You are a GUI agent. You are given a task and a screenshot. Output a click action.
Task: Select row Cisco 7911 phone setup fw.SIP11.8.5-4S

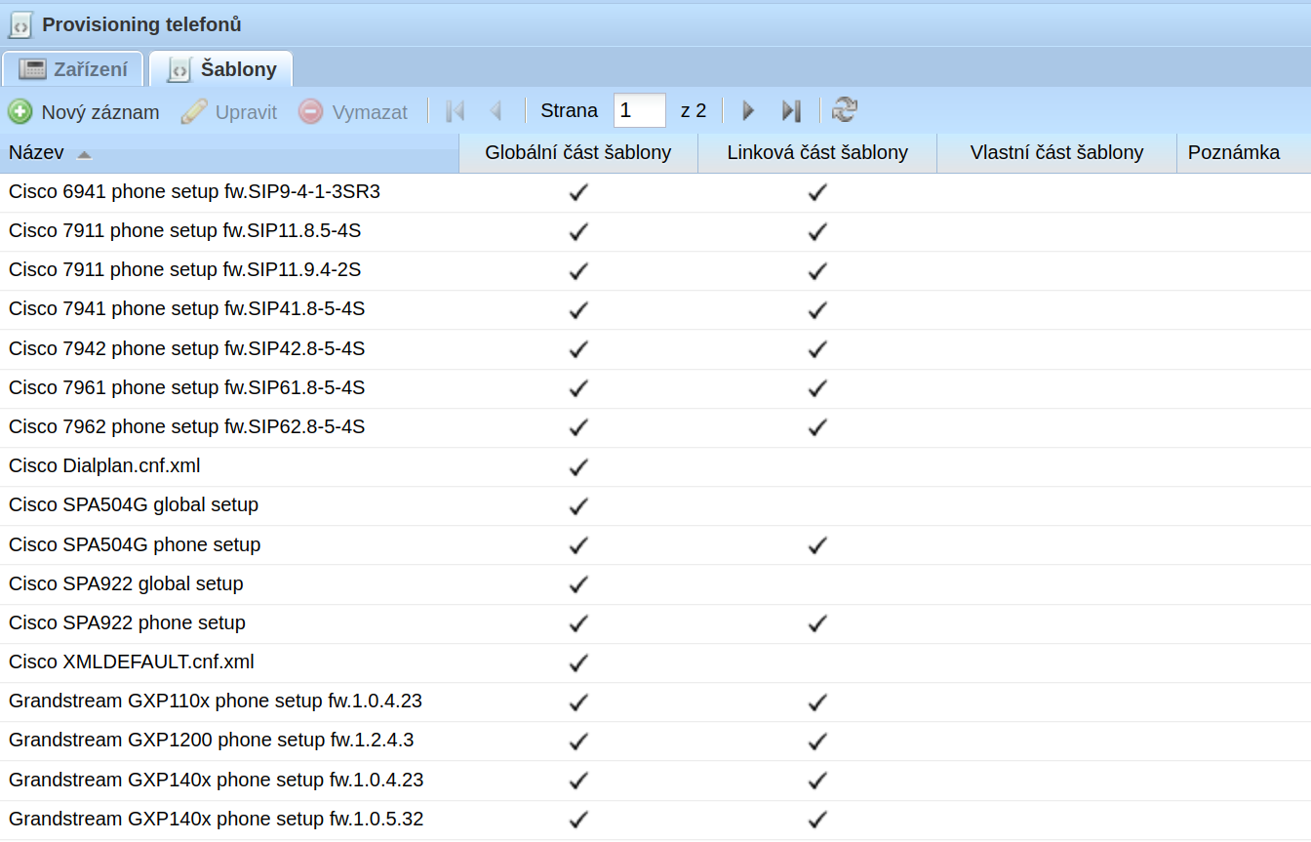(655, 232)
